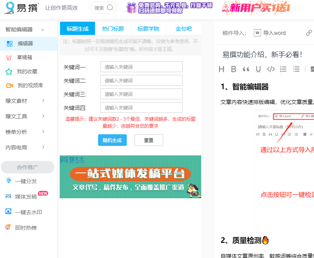Focus the 关键词三 input field

pyautogui.click(x=141, y=94)
